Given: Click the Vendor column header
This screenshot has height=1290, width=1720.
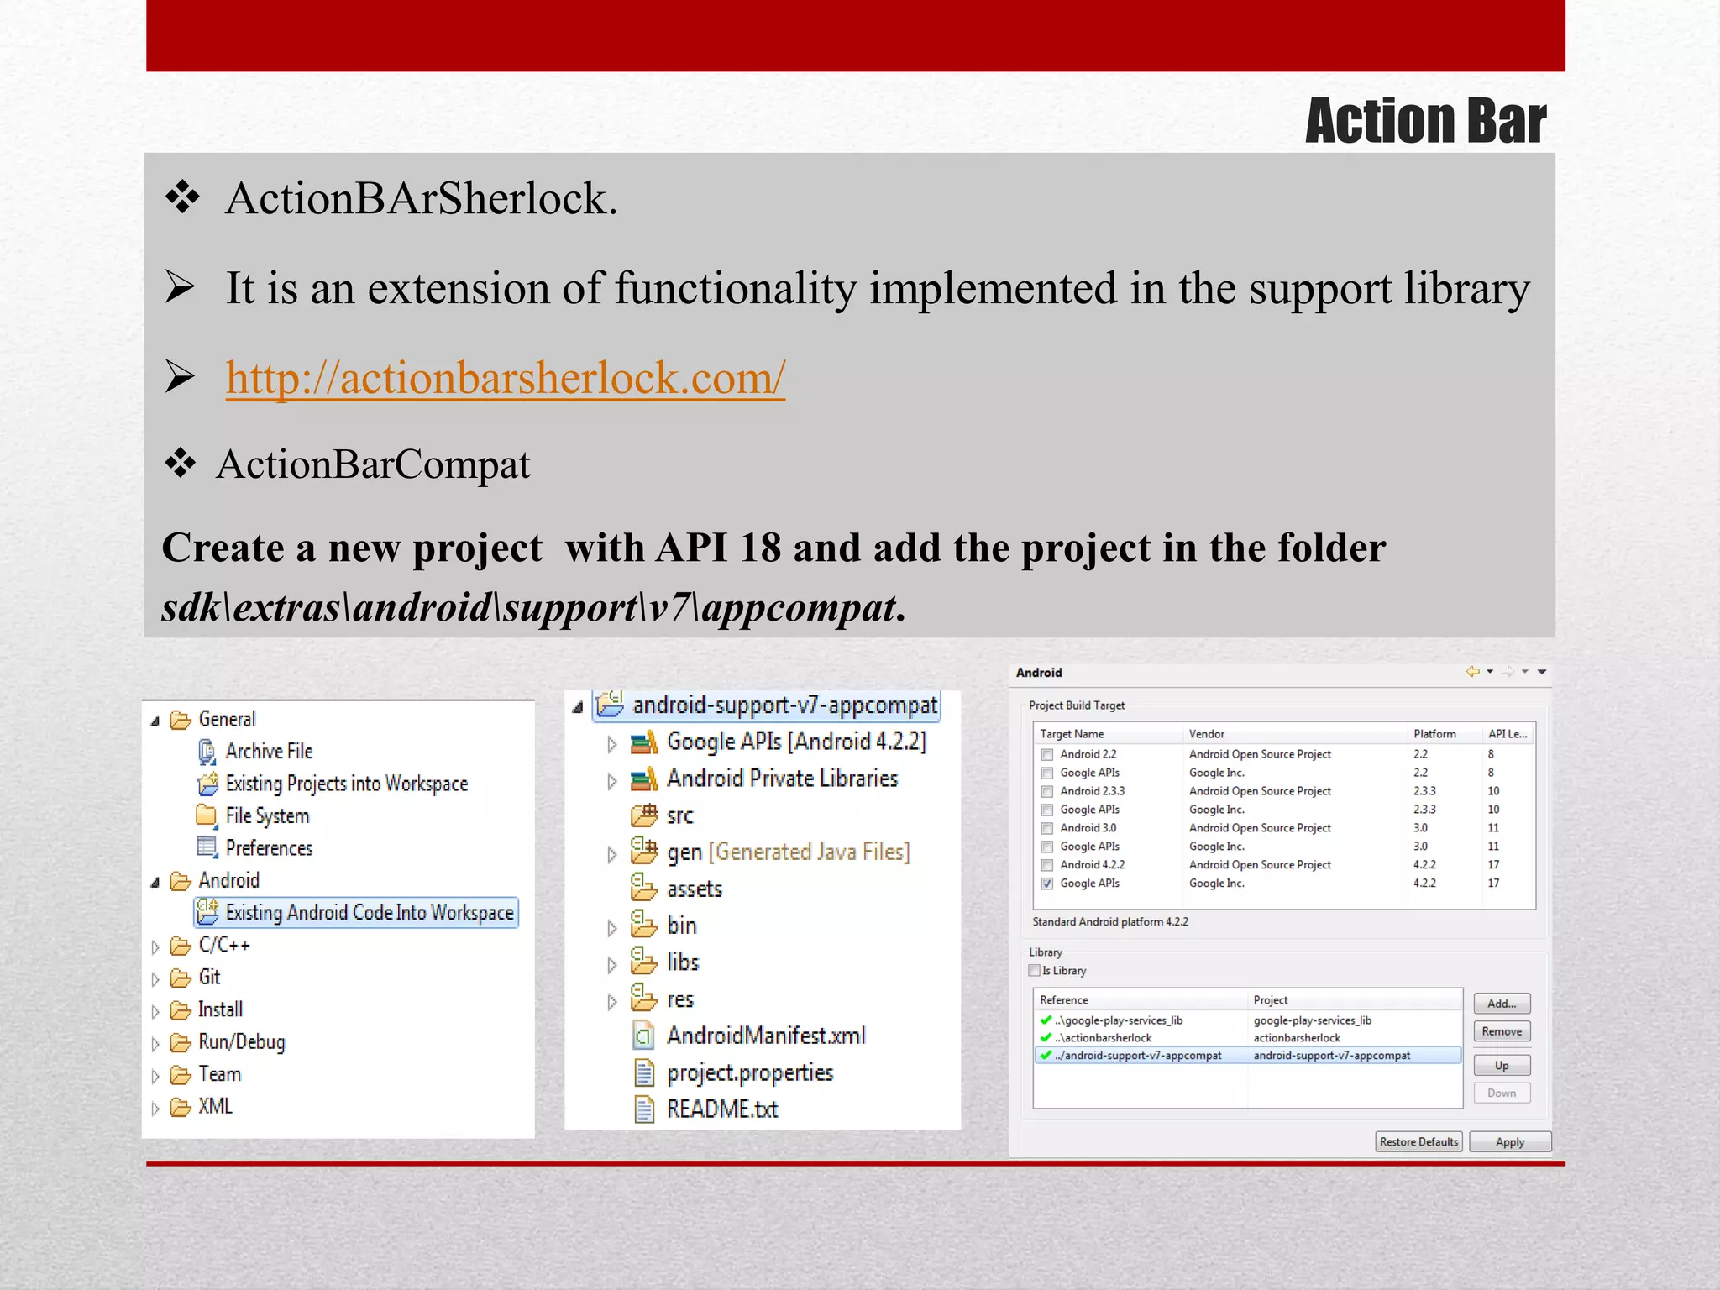Looking at the screenshot, I should [x=1295, y=734].
